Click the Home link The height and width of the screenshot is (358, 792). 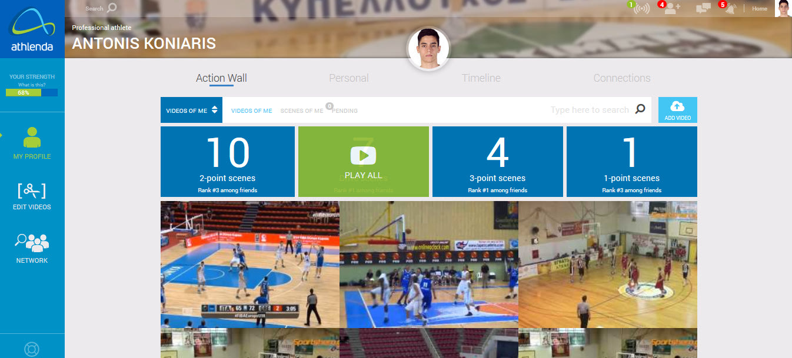click(759, 9)
